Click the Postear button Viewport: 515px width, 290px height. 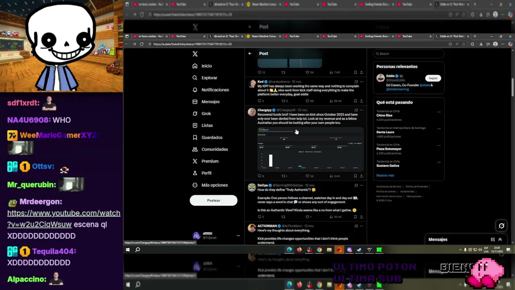click(214, 200)
